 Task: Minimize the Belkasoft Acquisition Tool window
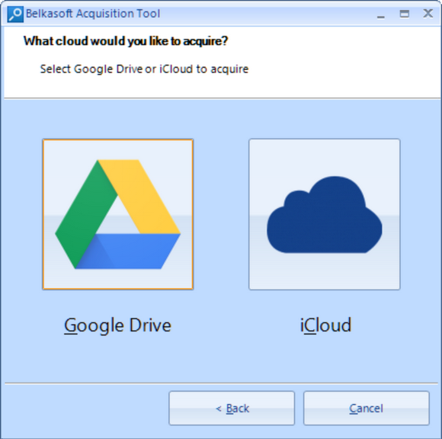pyautogui.click(x=381, y=14)
